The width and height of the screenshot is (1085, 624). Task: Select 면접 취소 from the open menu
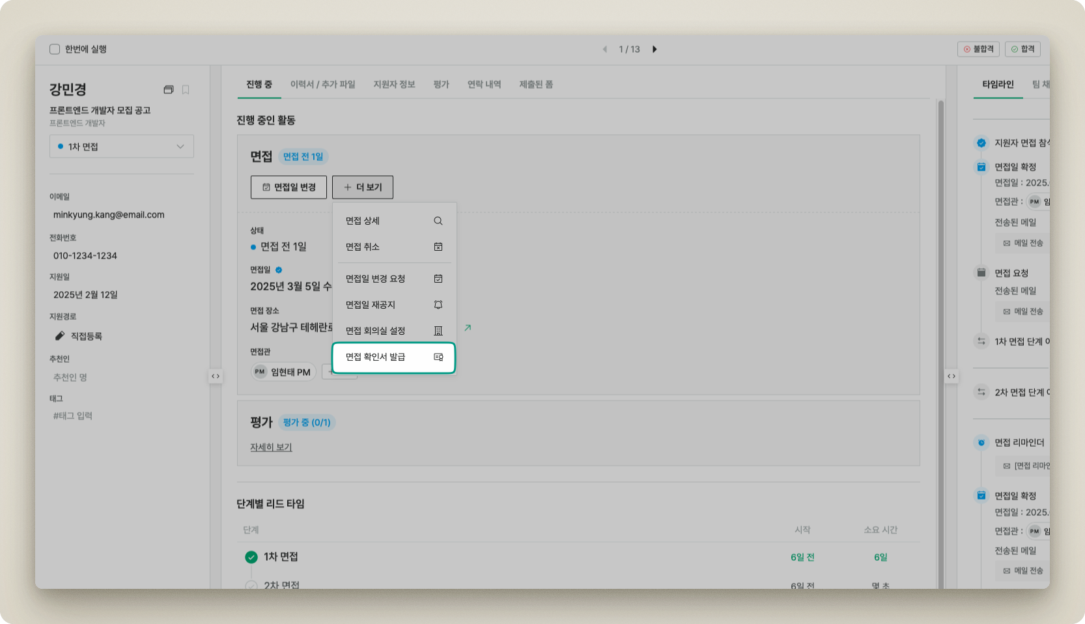362,247
